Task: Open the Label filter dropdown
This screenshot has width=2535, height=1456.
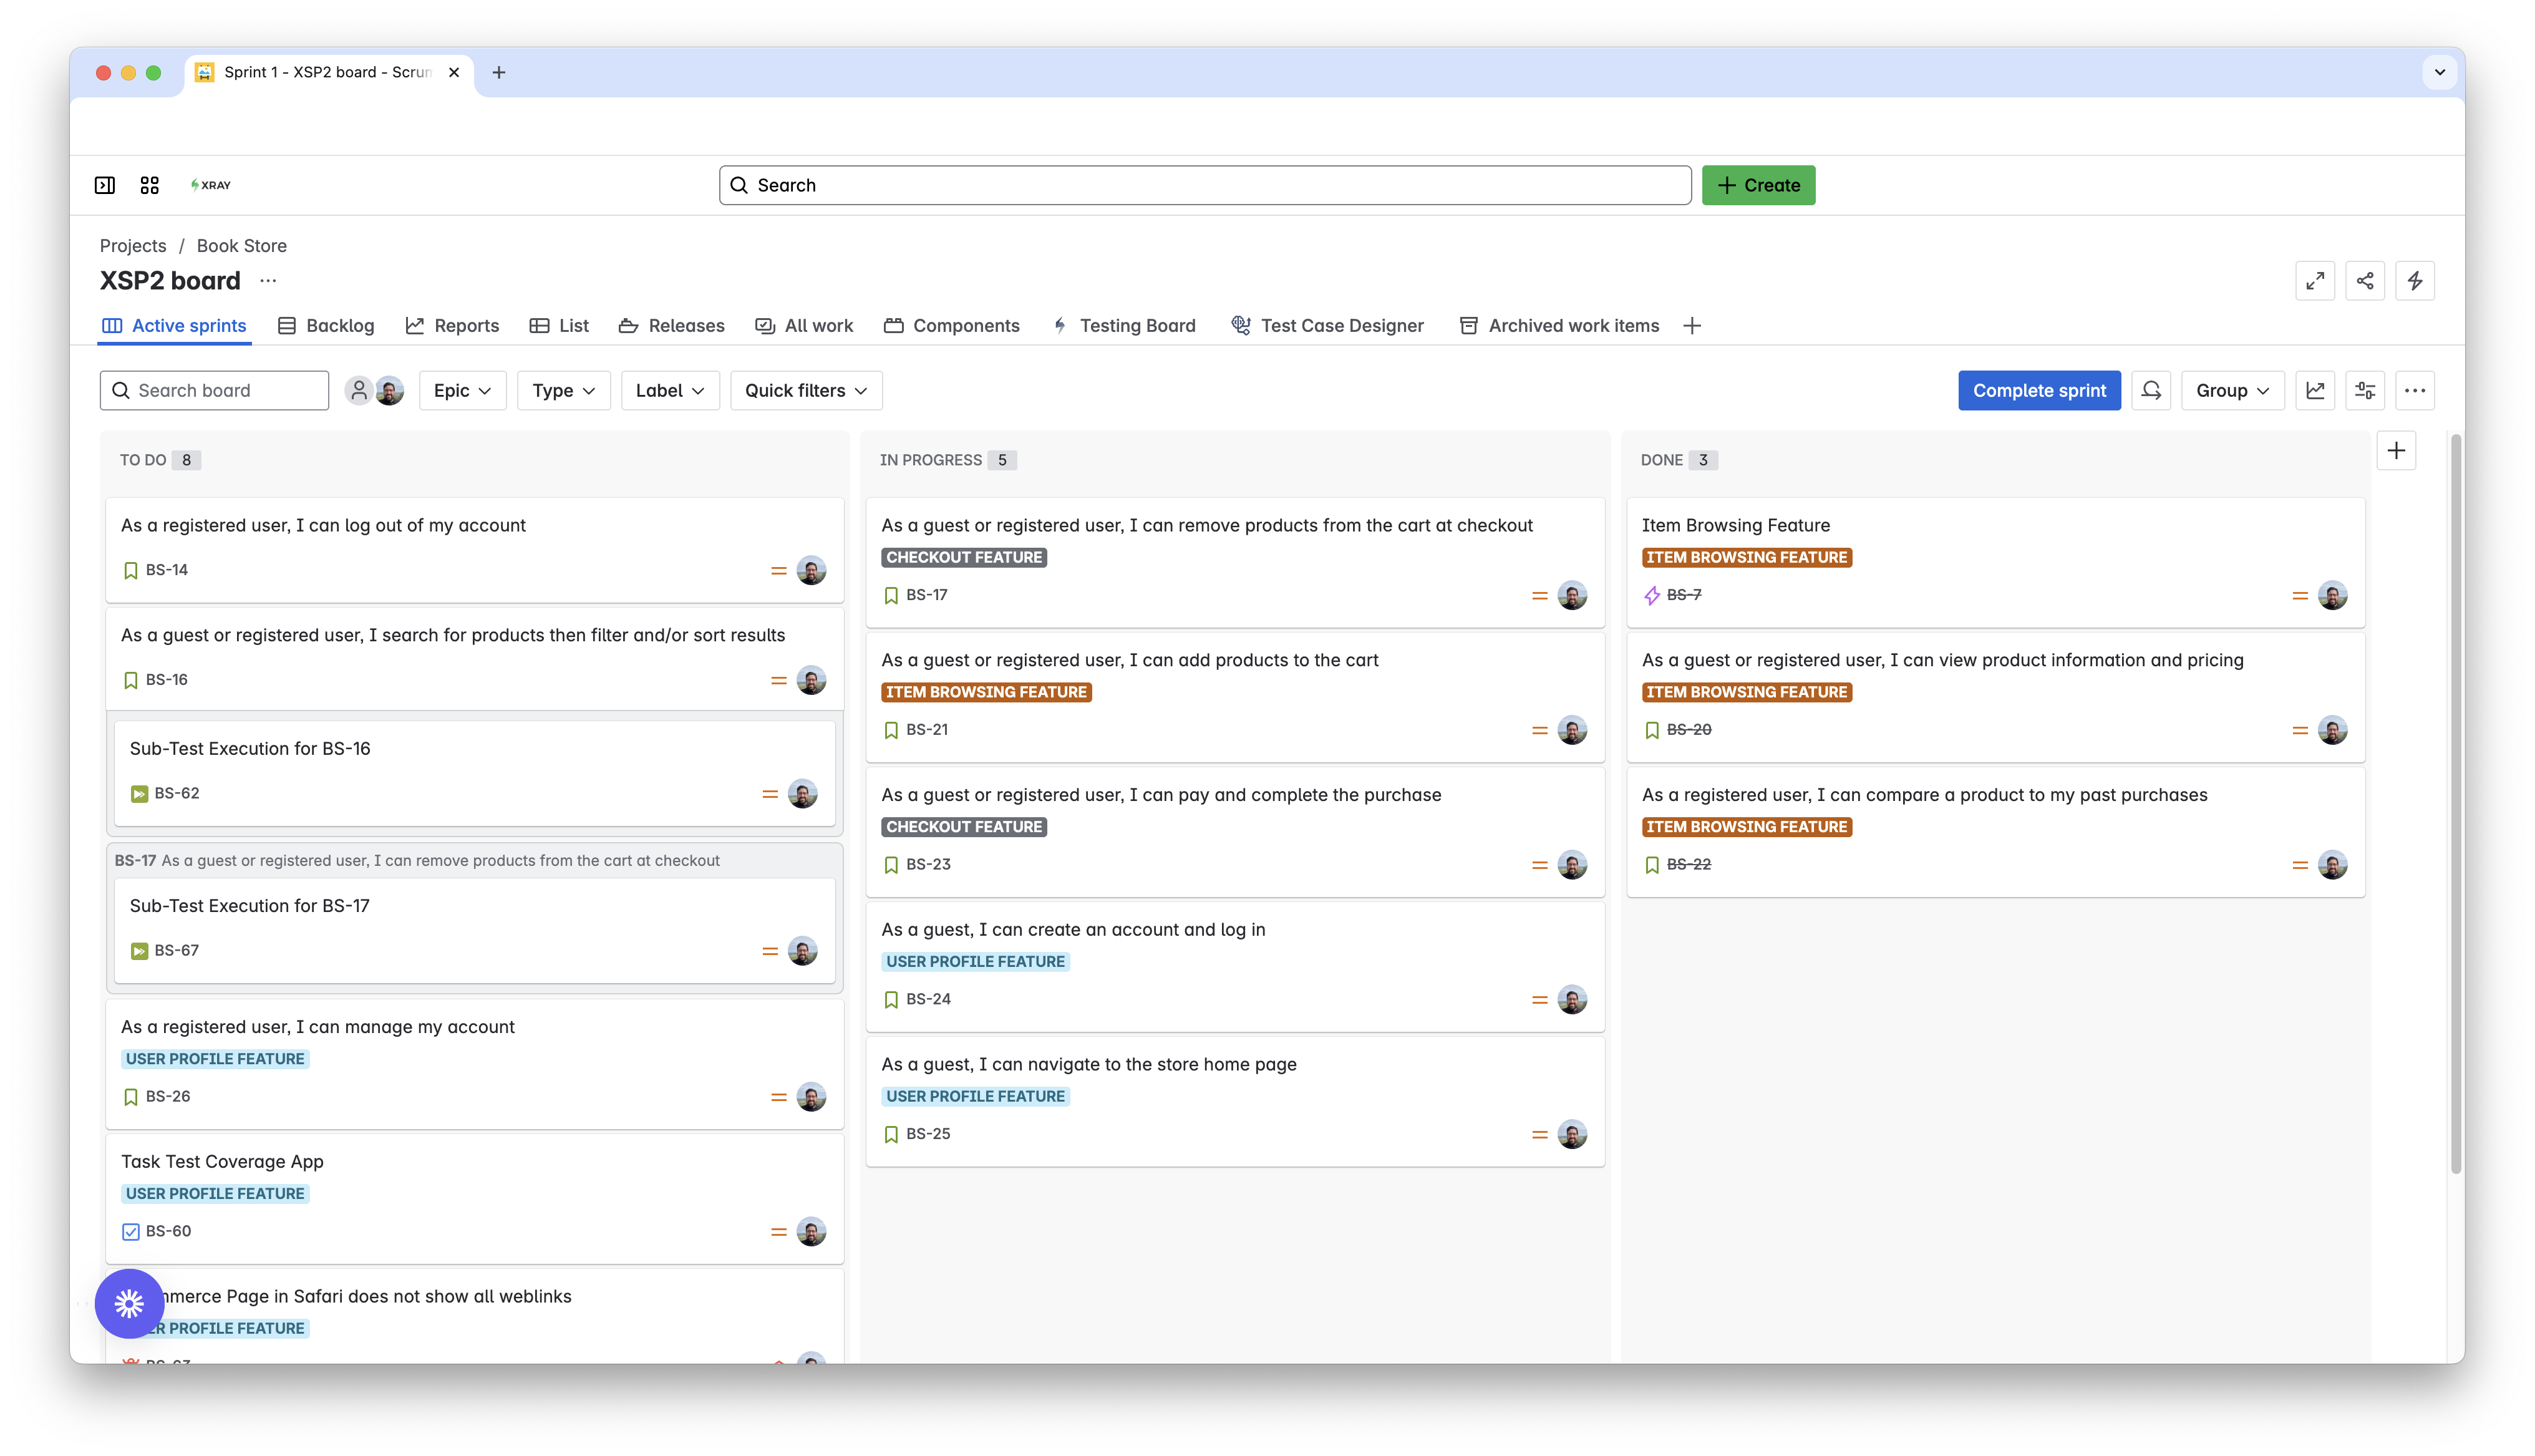Action: (x=670, y=390)
